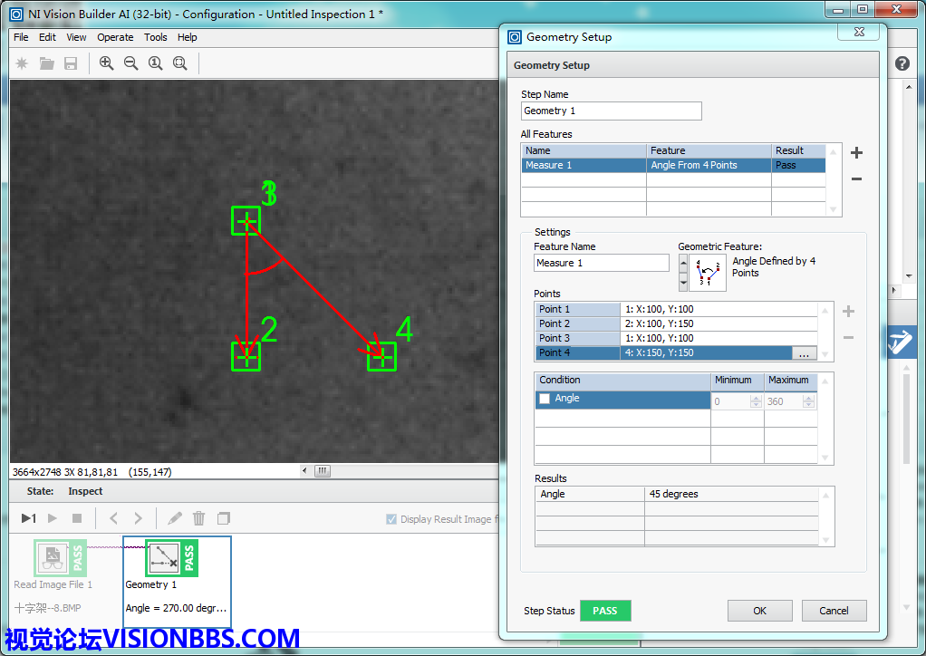
Task: Add a point with the plus icon beside Points
Action: click(x=848, y=311)
